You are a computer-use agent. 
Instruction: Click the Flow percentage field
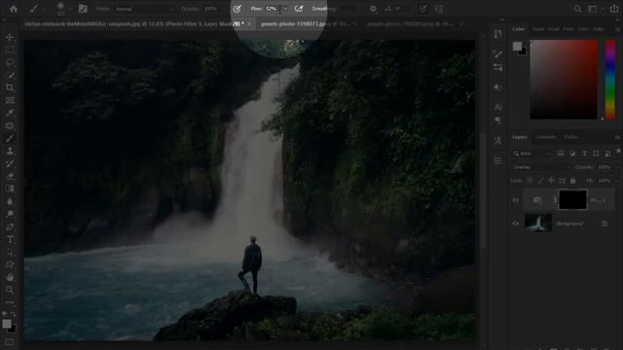click(273, 9)
